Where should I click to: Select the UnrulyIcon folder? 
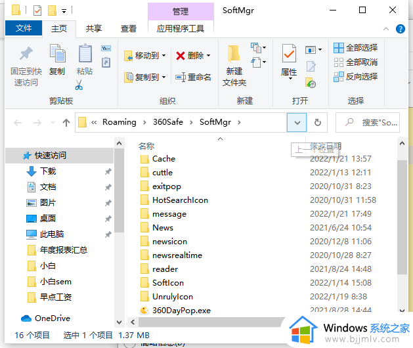(x=167, y=297)
